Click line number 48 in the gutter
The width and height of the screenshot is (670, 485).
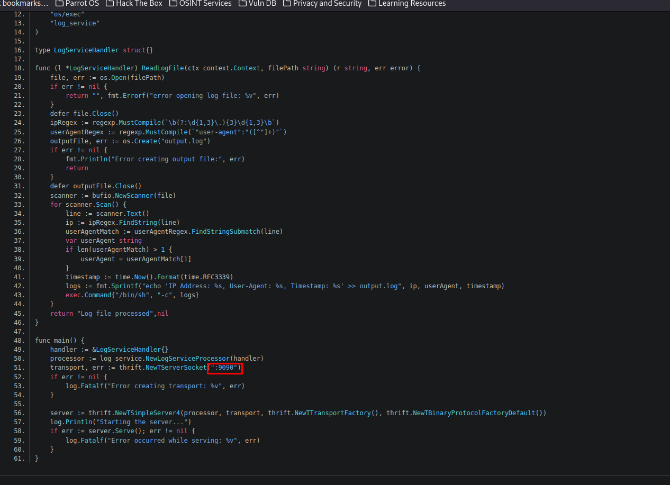pos(19,341)
